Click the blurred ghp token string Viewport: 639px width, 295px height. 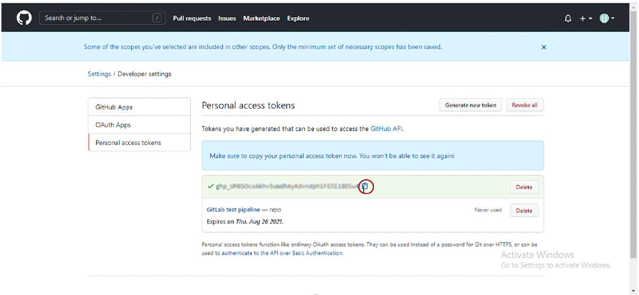pyautogui.click(x=288, y=187)
